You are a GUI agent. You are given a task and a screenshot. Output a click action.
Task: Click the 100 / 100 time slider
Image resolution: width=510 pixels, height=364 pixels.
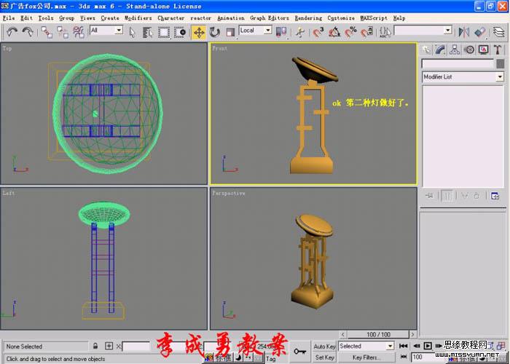[x=377, y=334]
